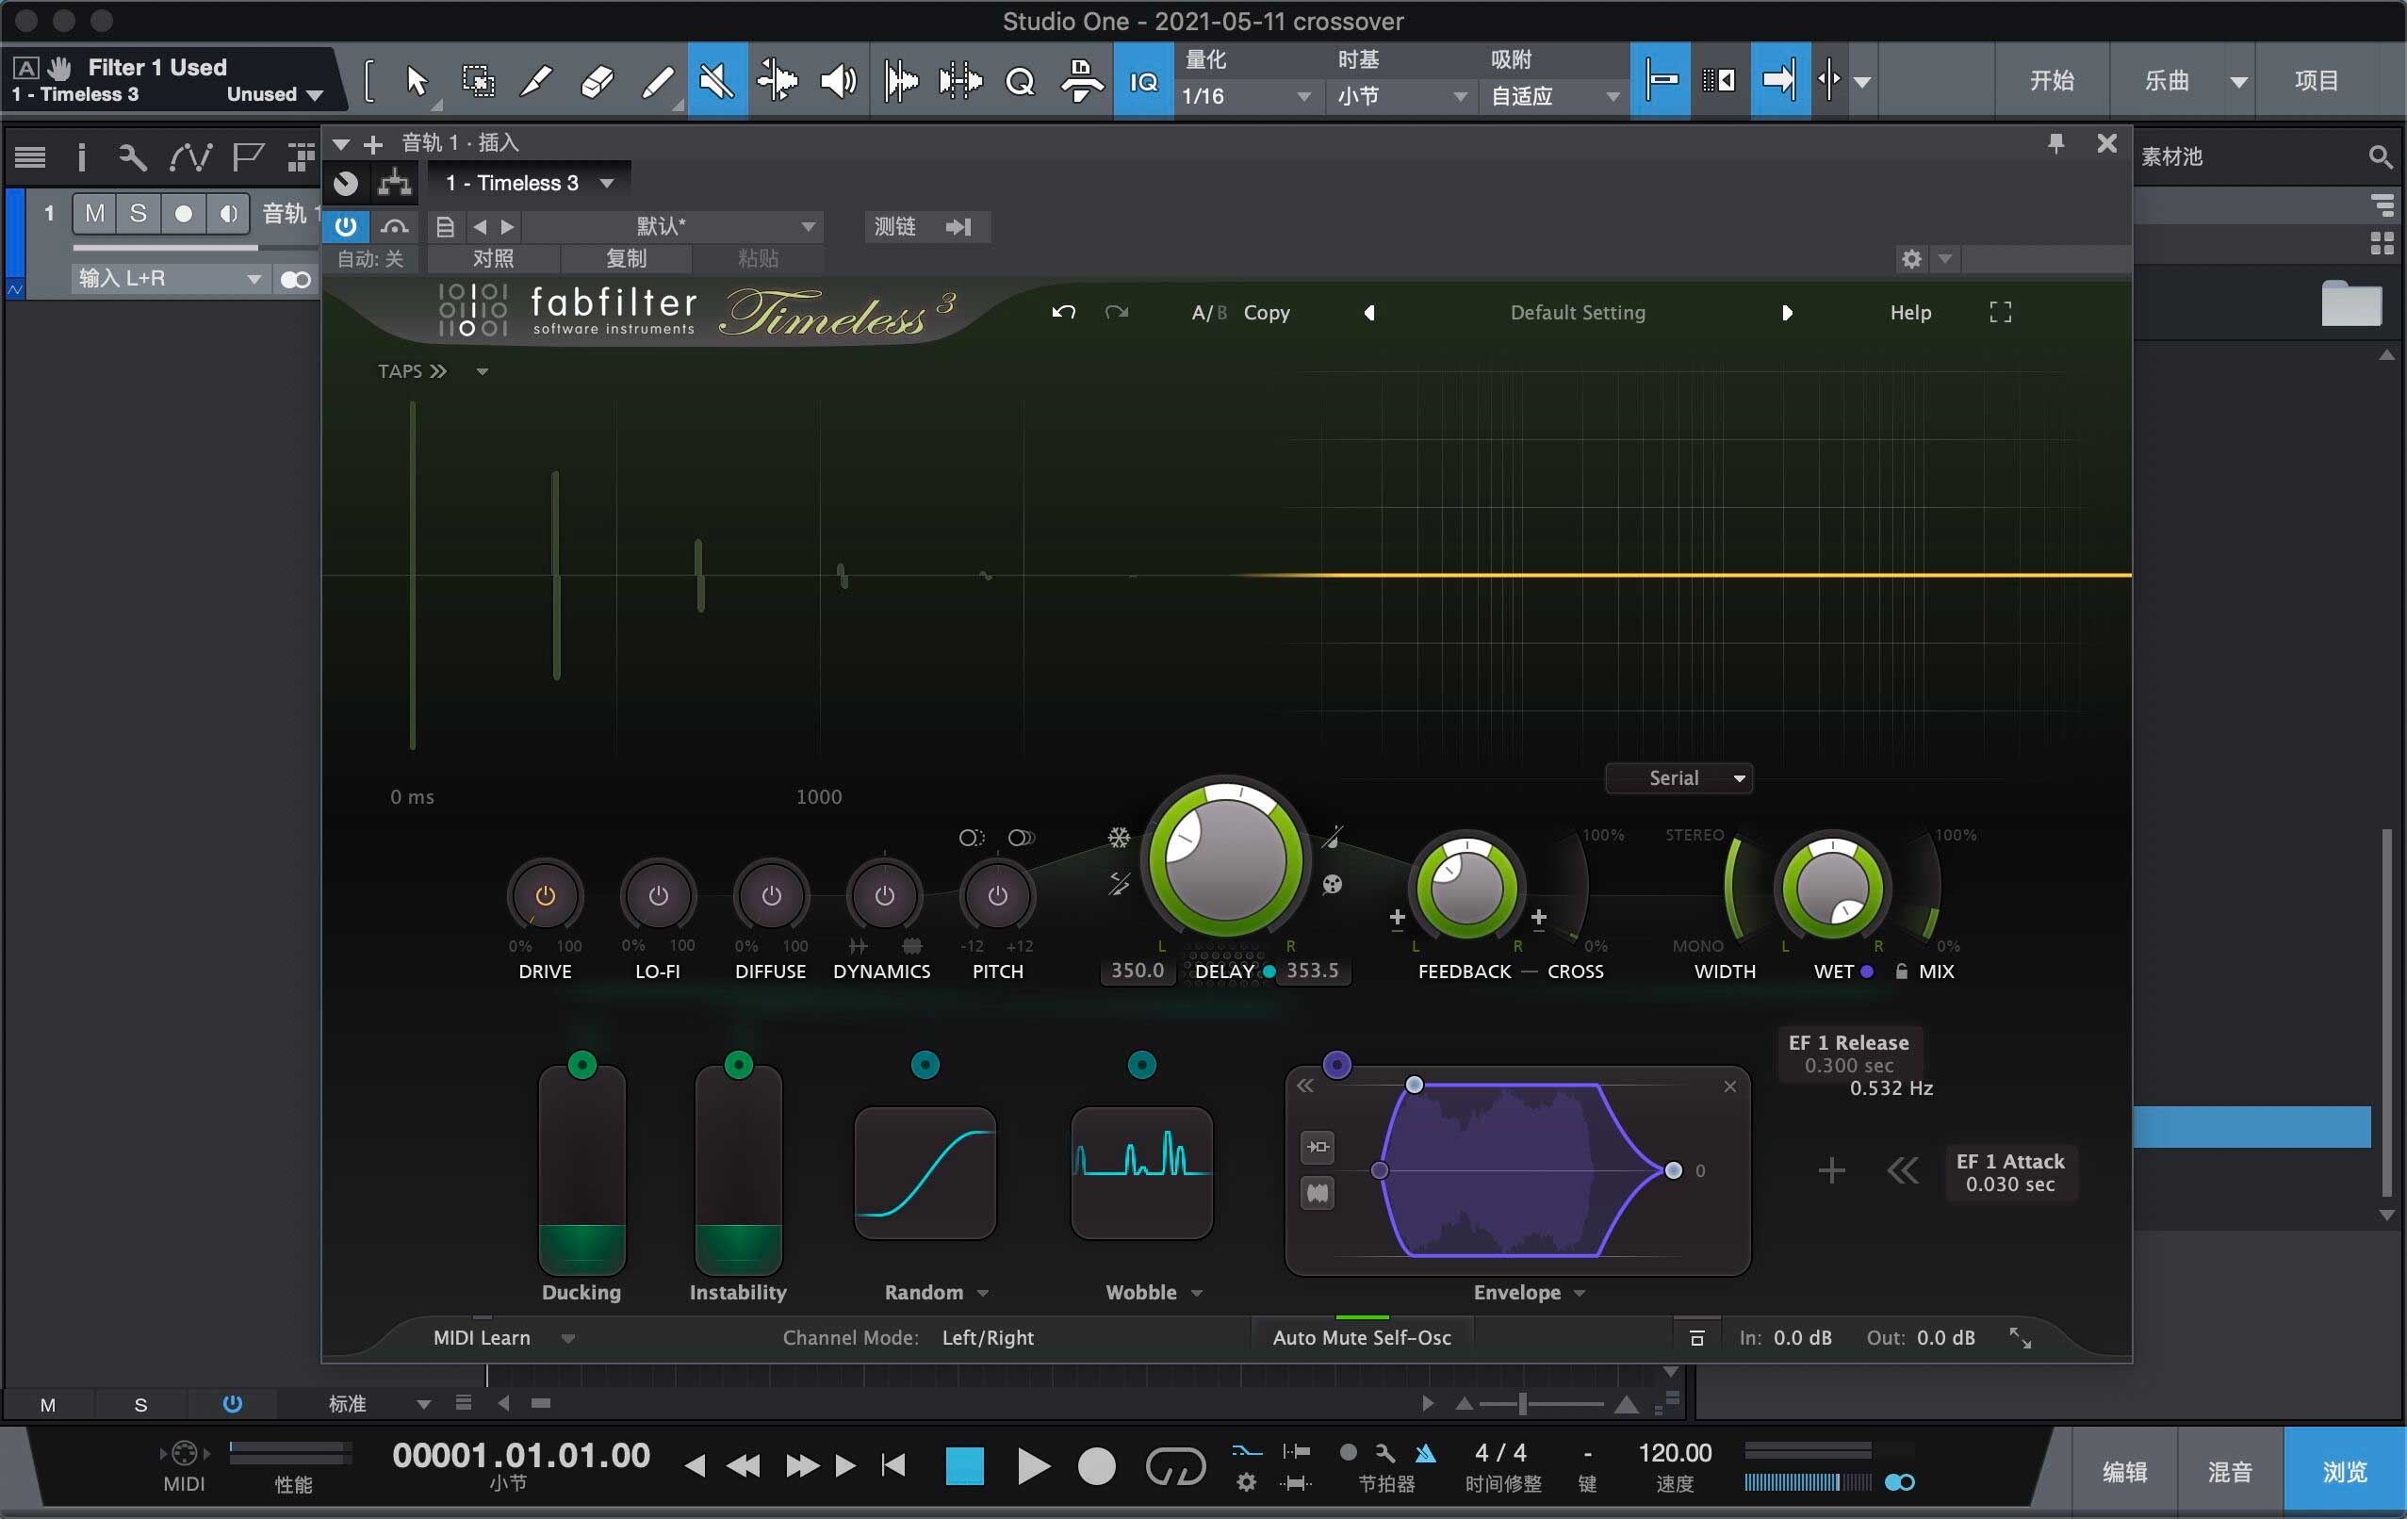Screen dimensions: 2407x1519
Task: Click the freeze snowflake icon
Action: click(x=1119, y=838)
